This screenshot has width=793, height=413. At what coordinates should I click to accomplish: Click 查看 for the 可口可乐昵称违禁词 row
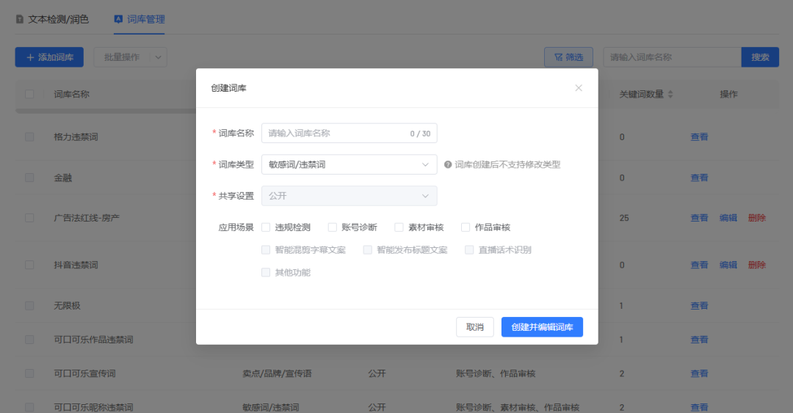point(700,407)
